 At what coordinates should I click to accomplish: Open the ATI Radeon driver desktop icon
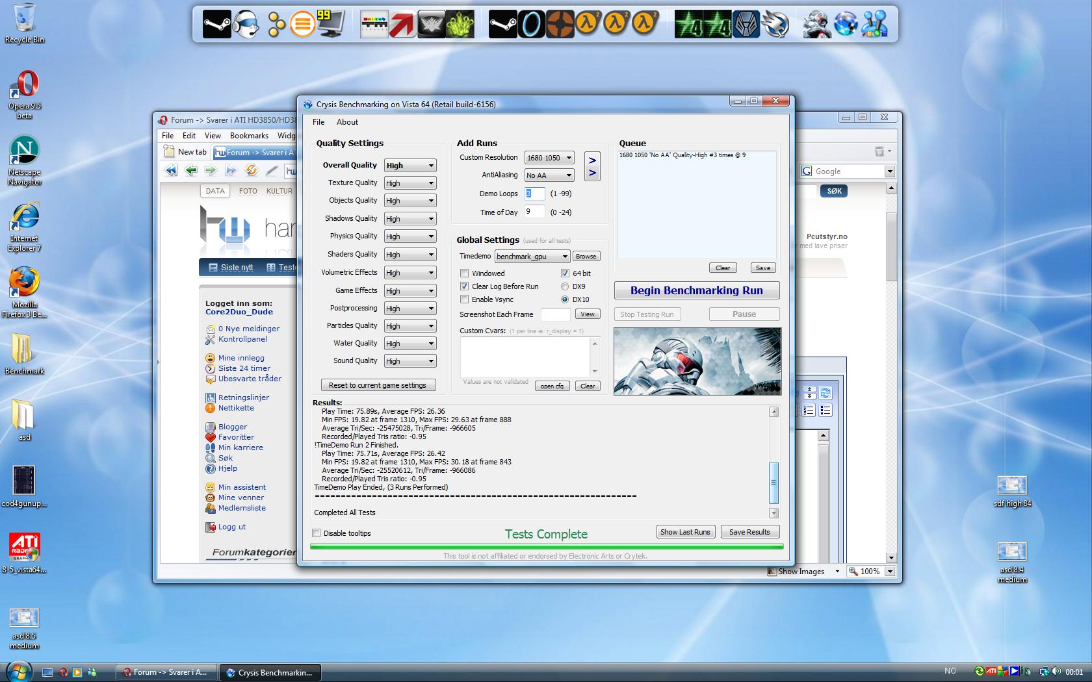click(25, 553)
